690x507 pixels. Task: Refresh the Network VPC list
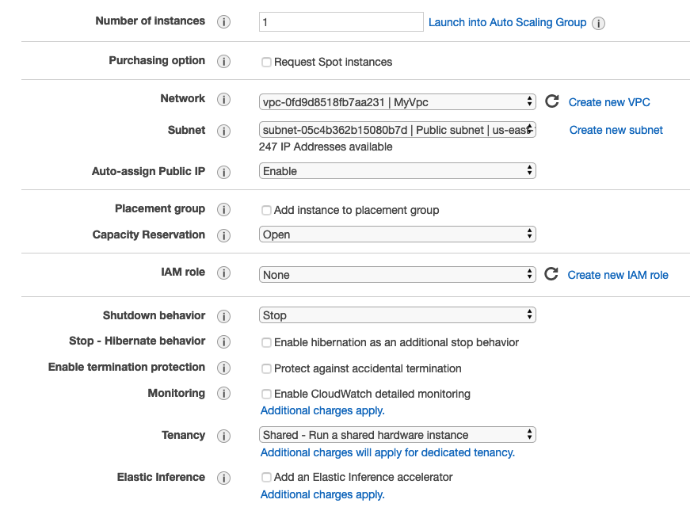pyautogui.click(x=552, y=101)
